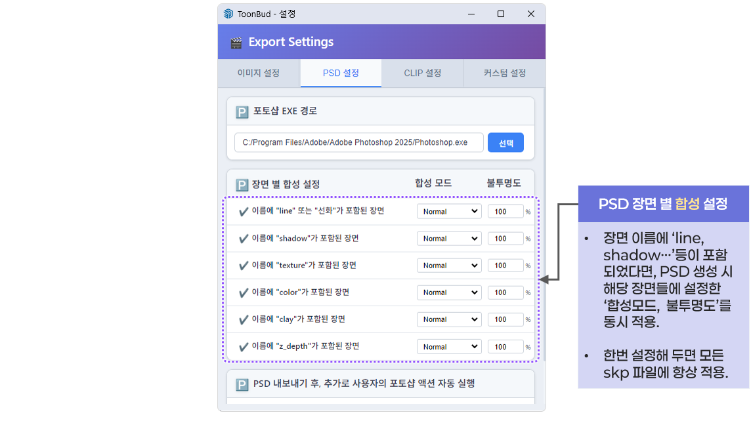Click the 선택 button to browse for Photoshop
The width and height of the screenshot is (751, 421).
click(505, 142)
